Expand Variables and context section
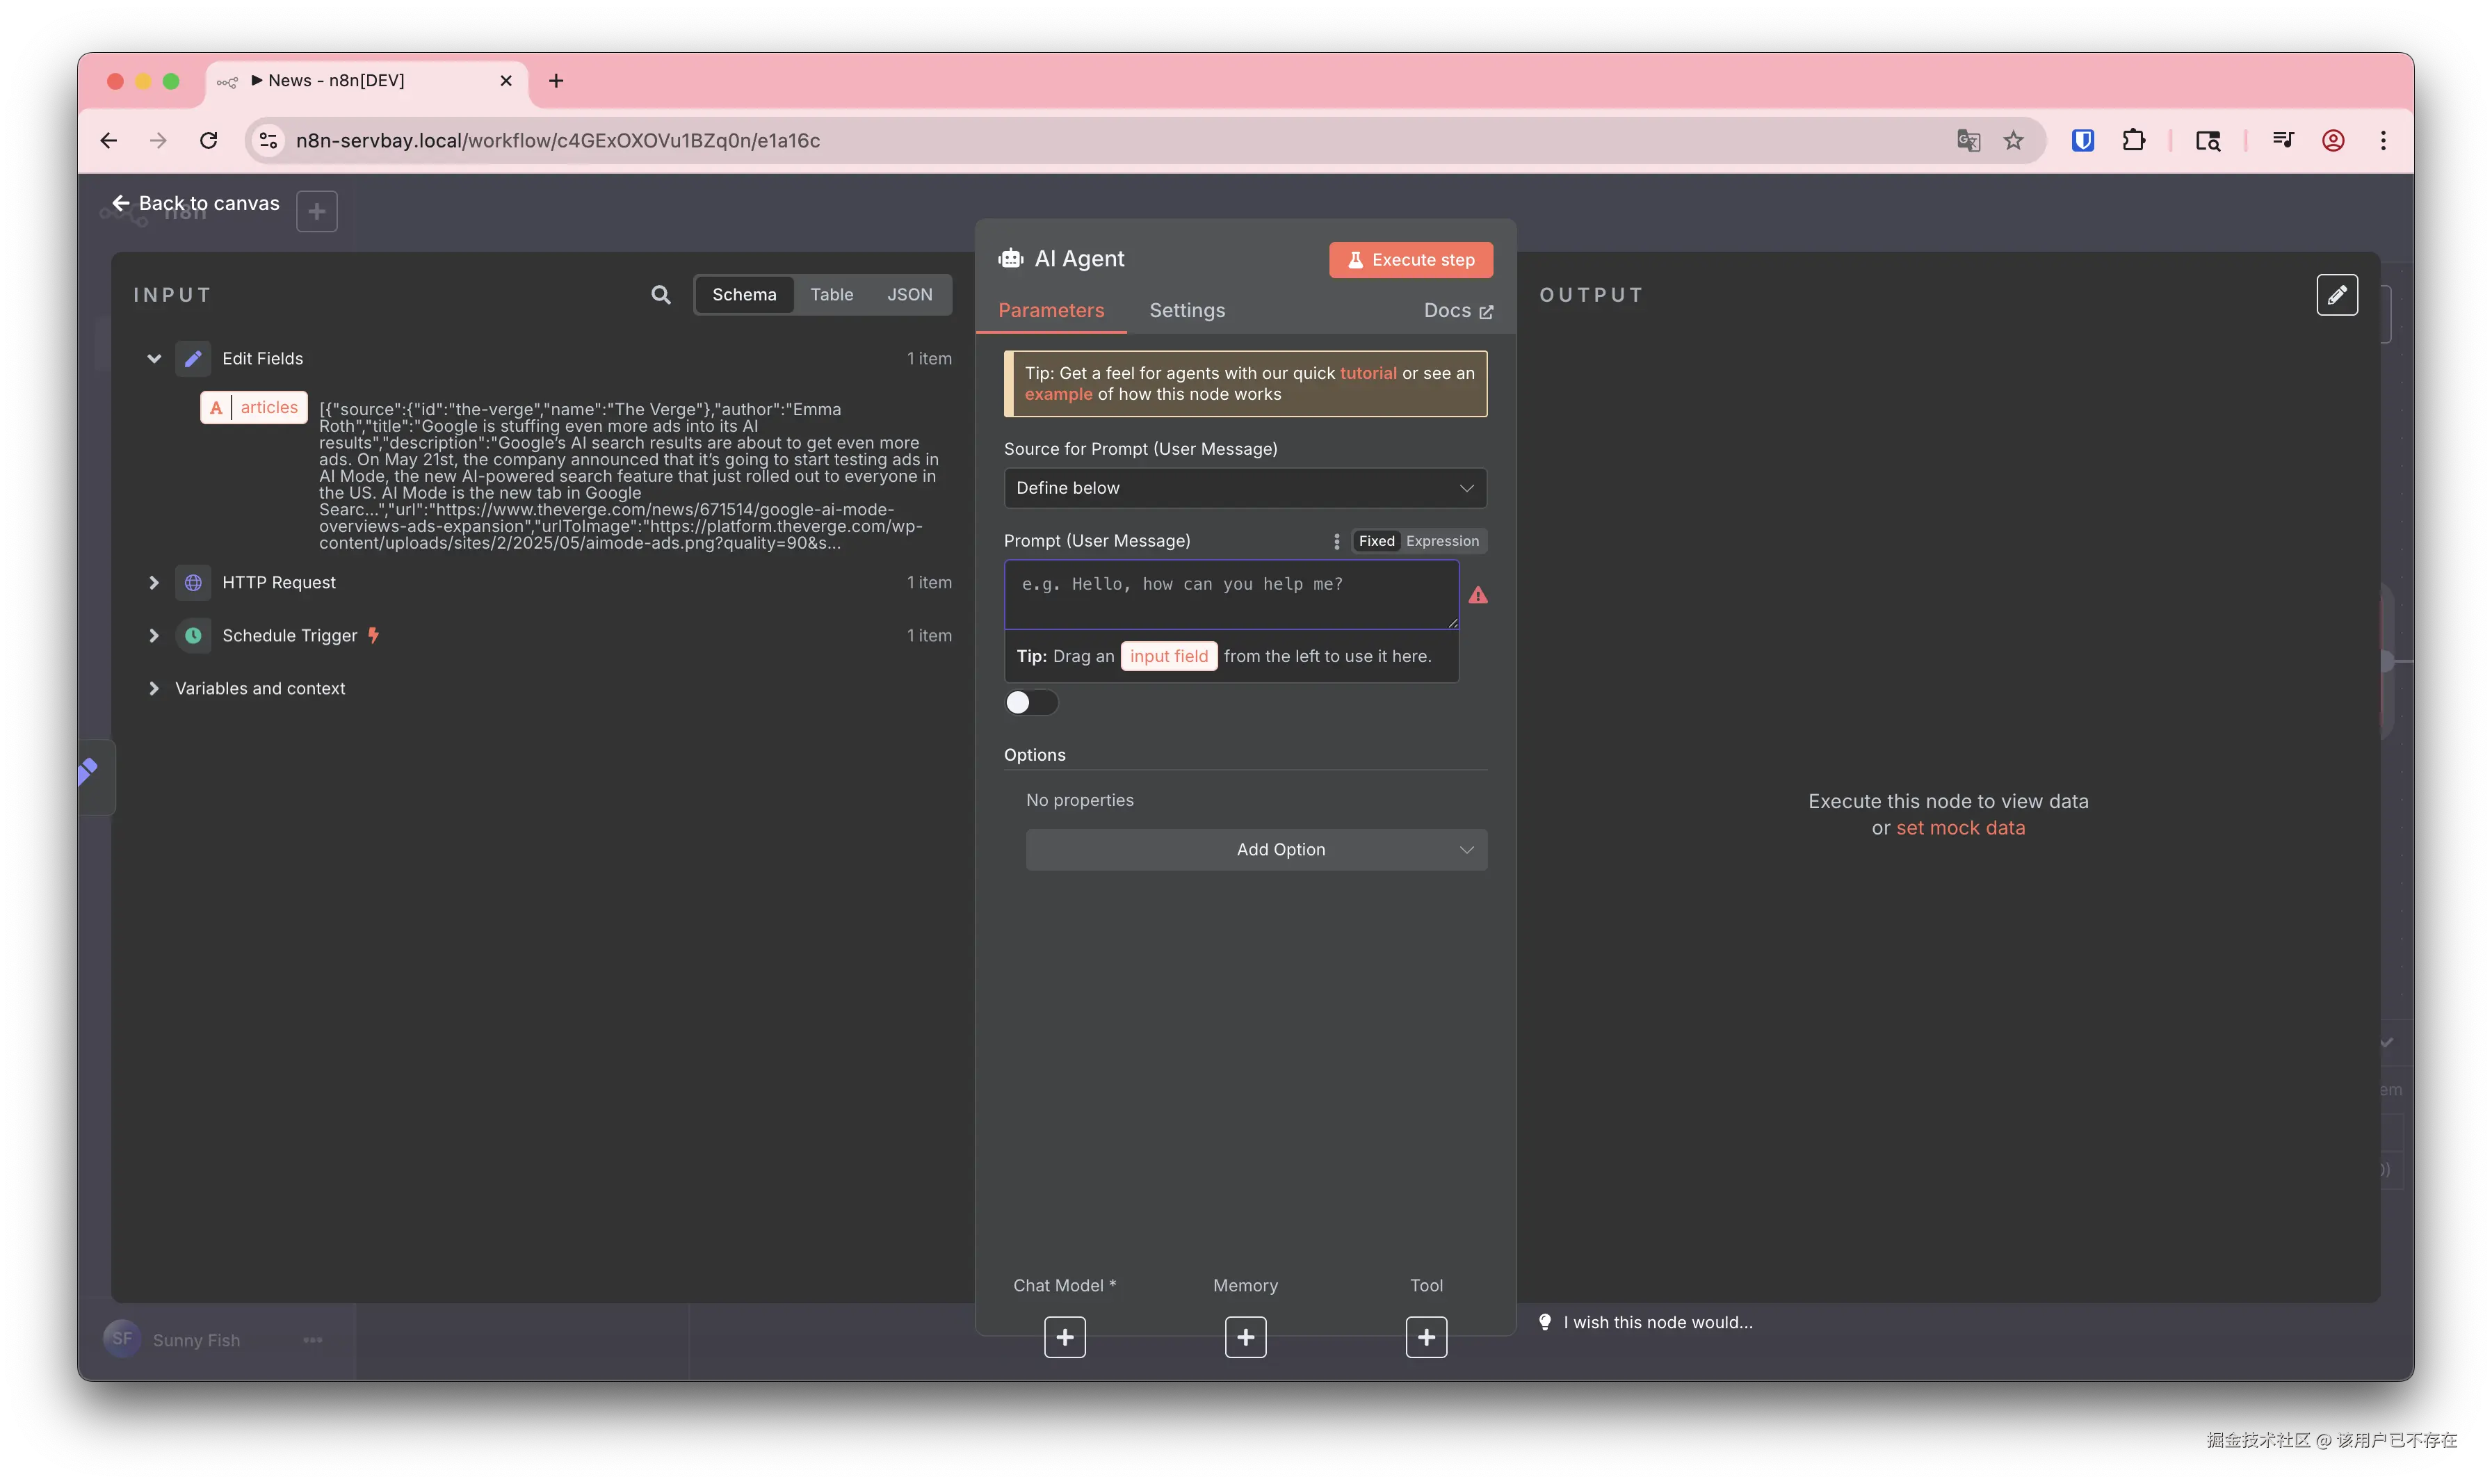 click(154, 689)
